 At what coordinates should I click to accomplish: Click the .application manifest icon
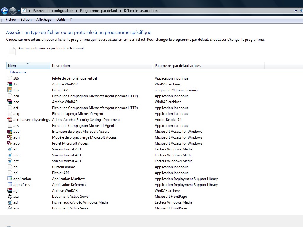10,179
